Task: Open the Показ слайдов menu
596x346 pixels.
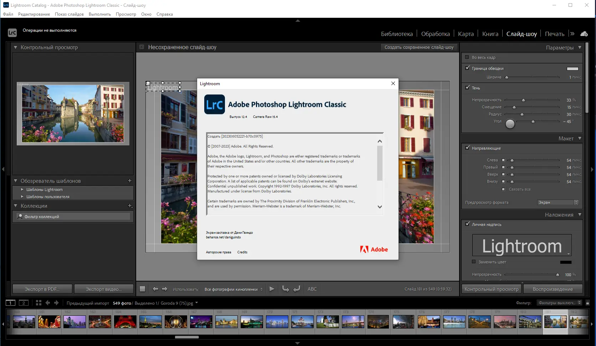Action: (x=69, y=14)
